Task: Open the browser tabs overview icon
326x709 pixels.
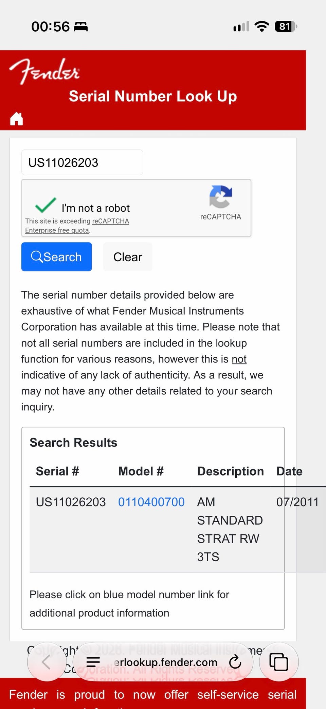Action: click(x=279, y=662)
